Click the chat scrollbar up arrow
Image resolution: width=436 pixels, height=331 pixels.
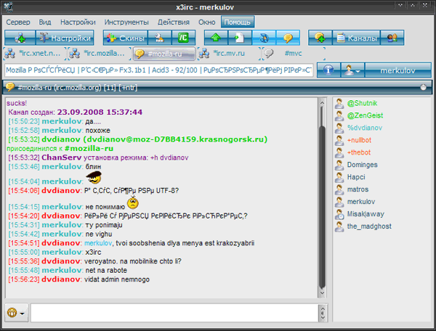[x=322, y=103]
